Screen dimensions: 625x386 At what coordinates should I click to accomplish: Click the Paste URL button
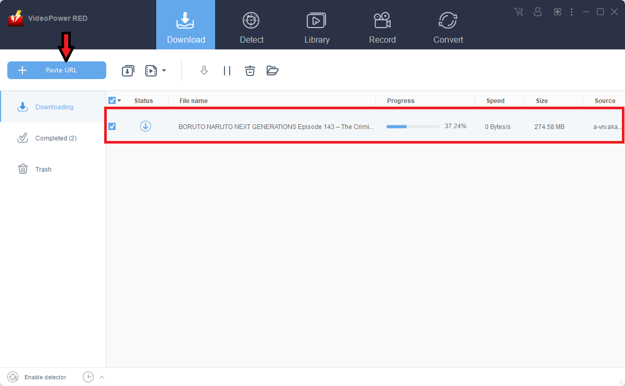click(x=56, y=70)
